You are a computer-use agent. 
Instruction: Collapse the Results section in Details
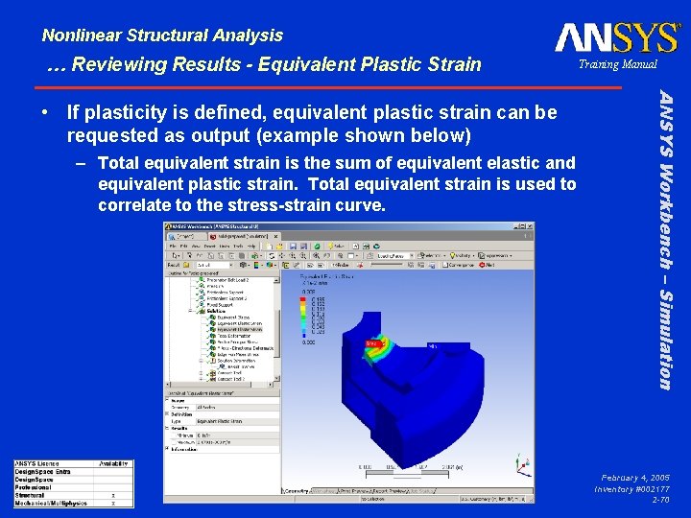(167, 428)
